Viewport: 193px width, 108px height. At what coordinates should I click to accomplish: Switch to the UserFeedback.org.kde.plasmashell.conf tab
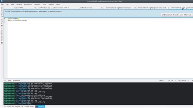pyautogui.click(x=152, y=8)
